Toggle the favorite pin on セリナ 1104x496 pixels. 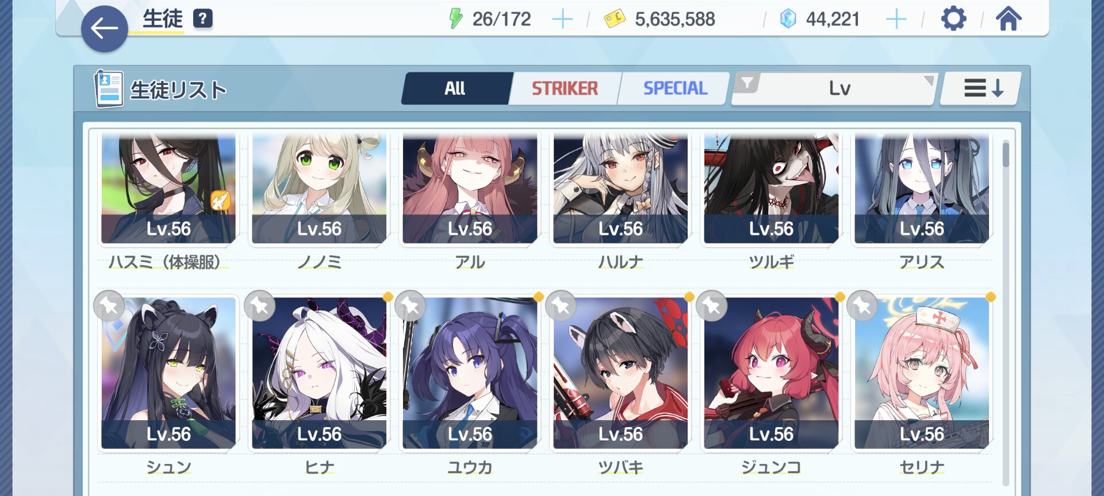click(x=862, y=306)
